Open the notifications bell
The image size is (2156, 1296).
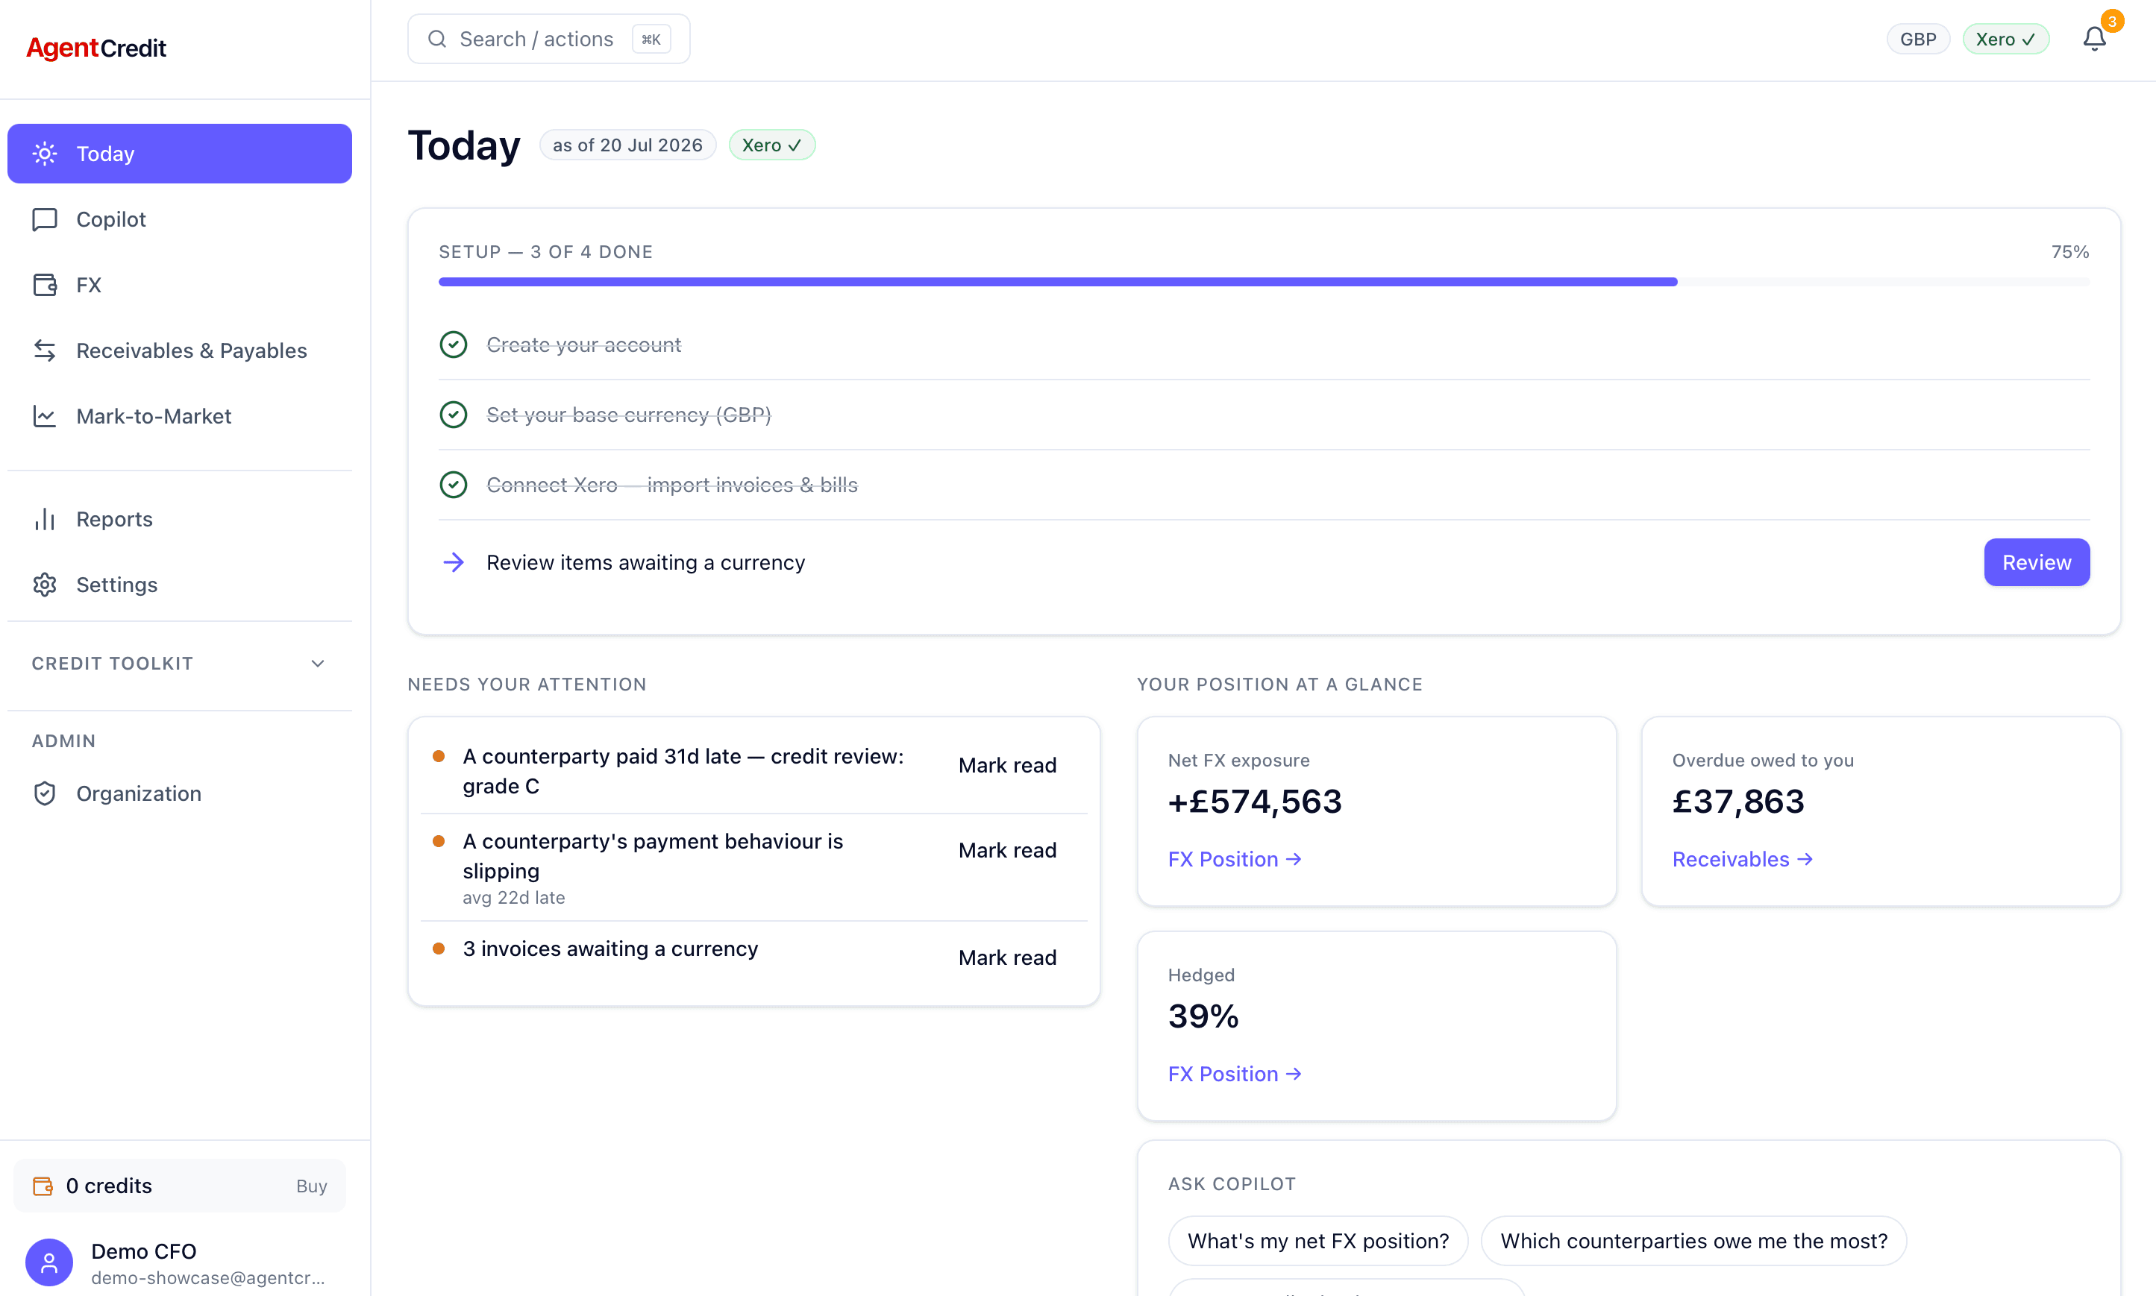[2094, 40]
